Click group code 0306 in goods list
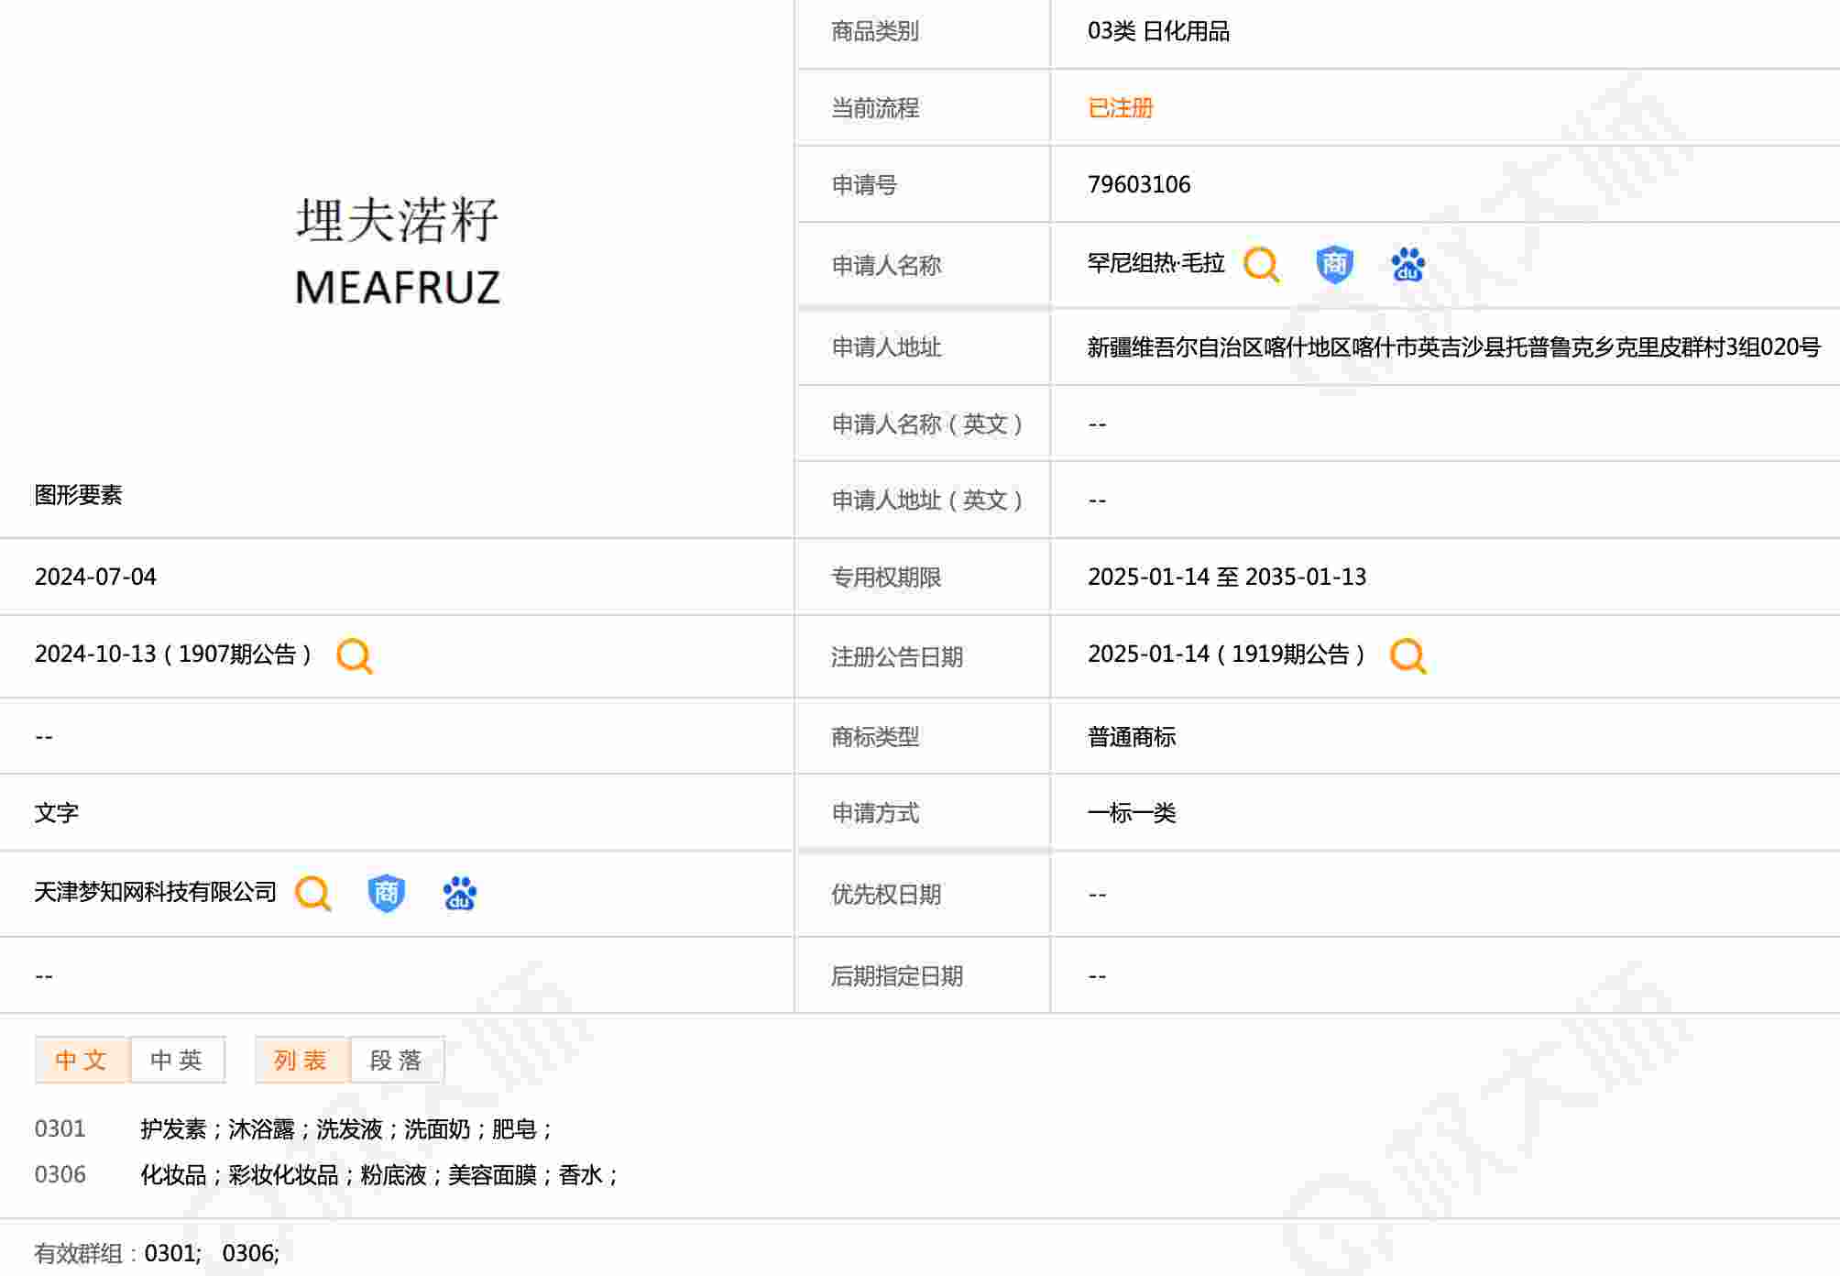The width and height of the screenshot is (1840, 1276). click(x=60, y=1174)
